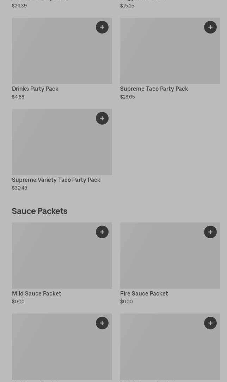Viewport: 227px width, 382px height.
Task: Click plus icon on item below Fire Sauce Packet
Action: point(210,323)
